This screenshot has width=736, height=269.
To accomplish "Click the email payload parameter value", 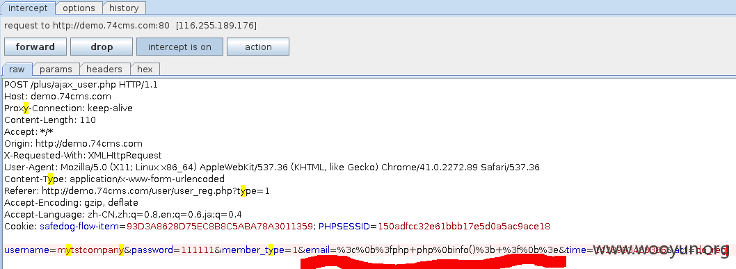I will point(447,250).
